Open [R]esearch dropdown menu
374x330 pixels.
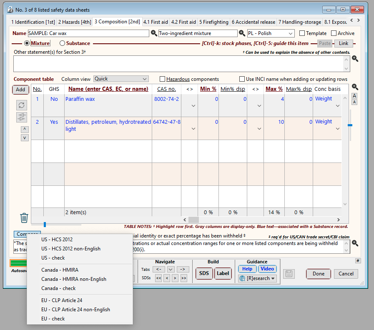pyautogui.click(x=257, y=278)
